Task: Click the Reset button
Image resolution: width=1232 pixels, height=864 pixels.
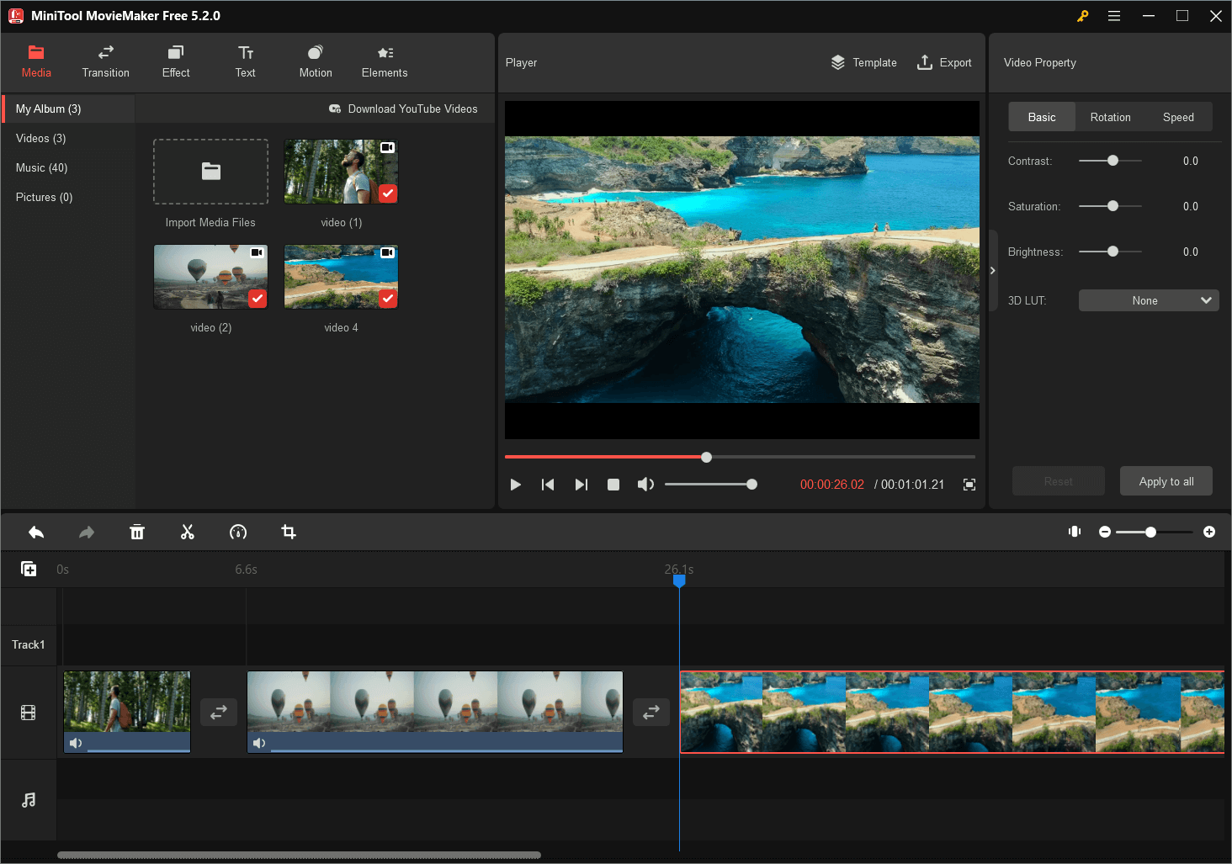Action: (1059, 481)
